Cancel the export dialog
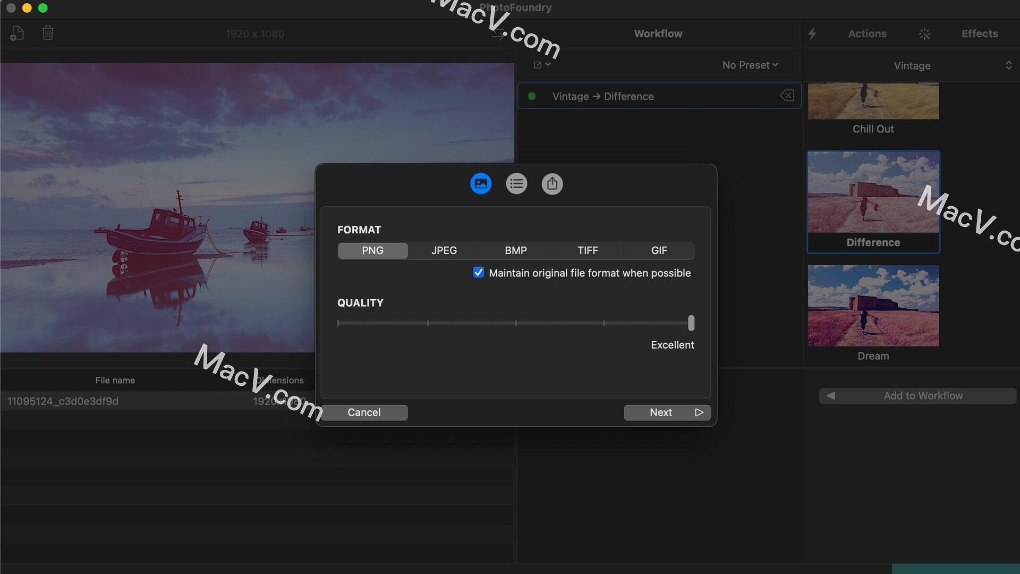This screenshot has width=1020, height=574. tap(364, 412)
